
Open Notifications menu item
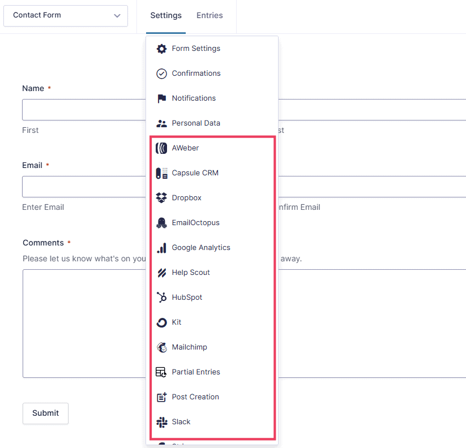tap(212, 98)
